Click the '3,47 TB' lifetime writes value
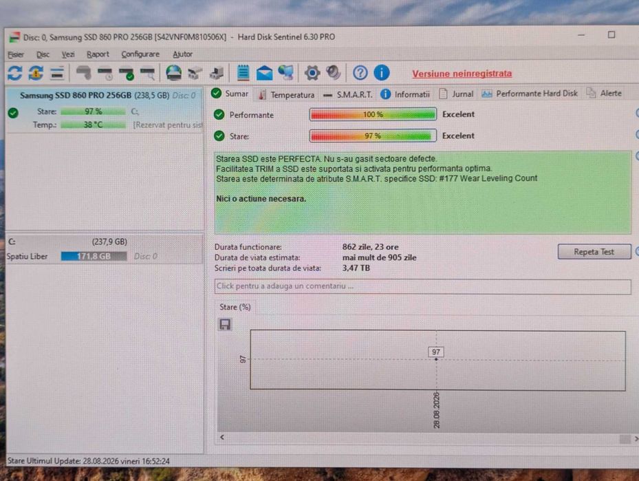This screenshot has width=639, height=481. tap(356, 268)
